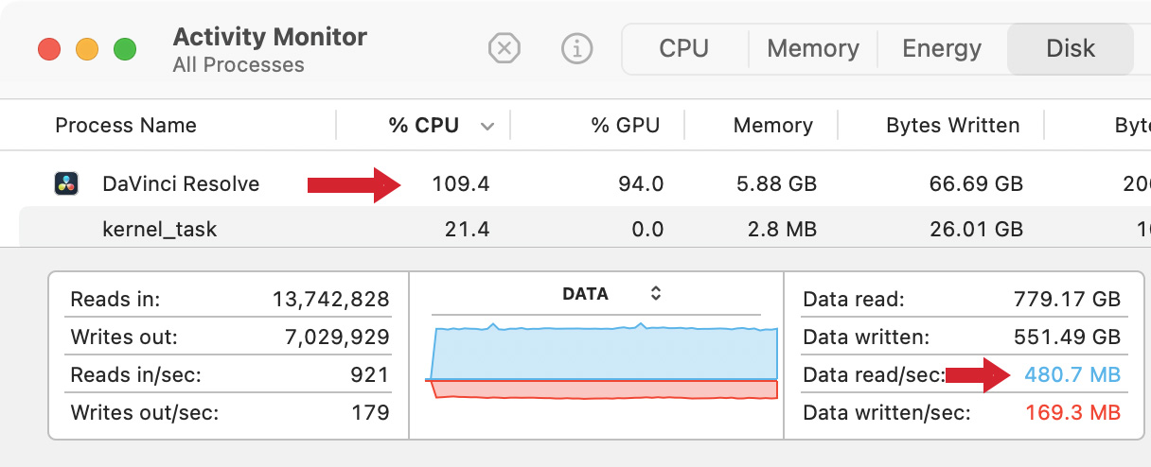Sort by Process Name column
The image size is (1151, 467).
pyautogui.click(x=126, y=125)
